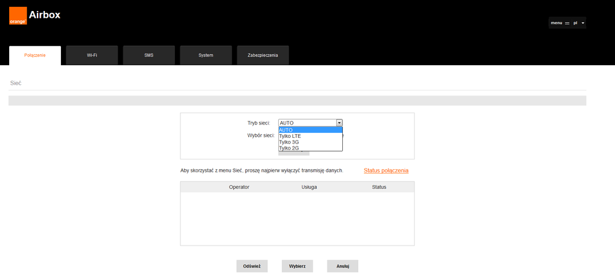Choose Tylko 2G option
The width and height of the screenshot is (615, 277).
click(311, 148)
